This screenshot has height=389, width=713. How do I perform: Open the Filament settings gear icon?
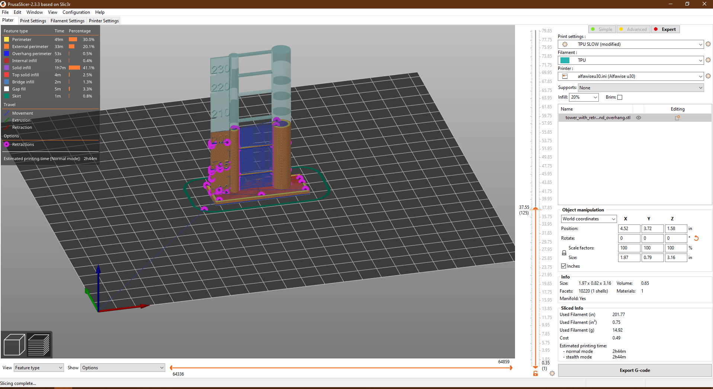point(708,60)
